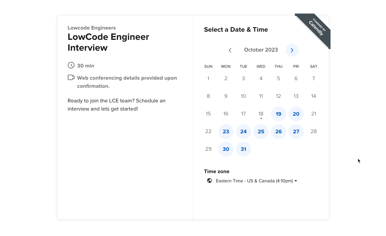Select Monday October 30
The height and width of the screenshot is (236, 386).
(226, 149)
